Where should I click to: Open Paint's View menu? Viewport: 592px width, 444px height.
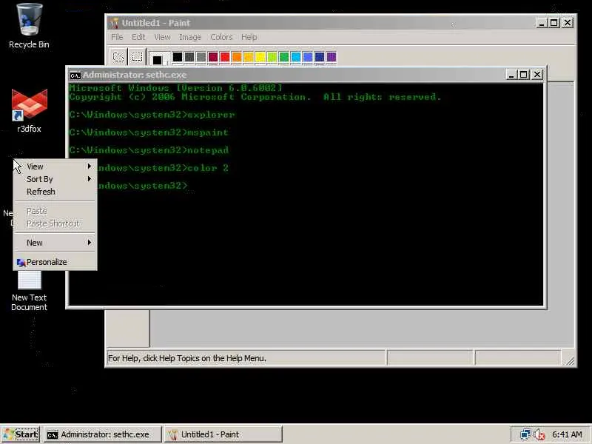pos(162,37)
